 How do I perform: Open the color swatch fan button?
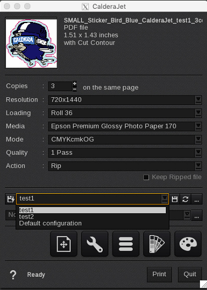pos(157,243)
